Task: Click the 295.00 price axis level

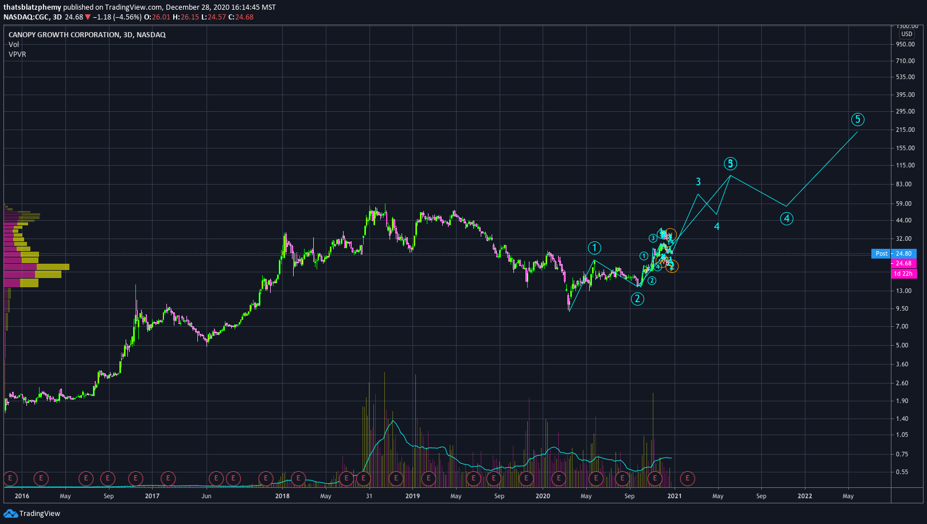Action: click(x=905, y=111)
